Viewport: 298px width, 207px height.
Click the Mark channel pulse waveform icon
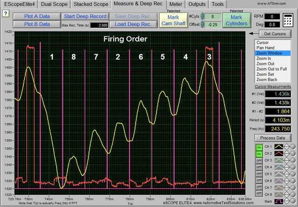click(279, 202)
